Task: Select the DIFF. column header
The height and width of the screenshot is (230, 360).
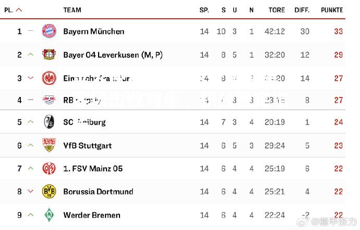Action: [302, 10]
